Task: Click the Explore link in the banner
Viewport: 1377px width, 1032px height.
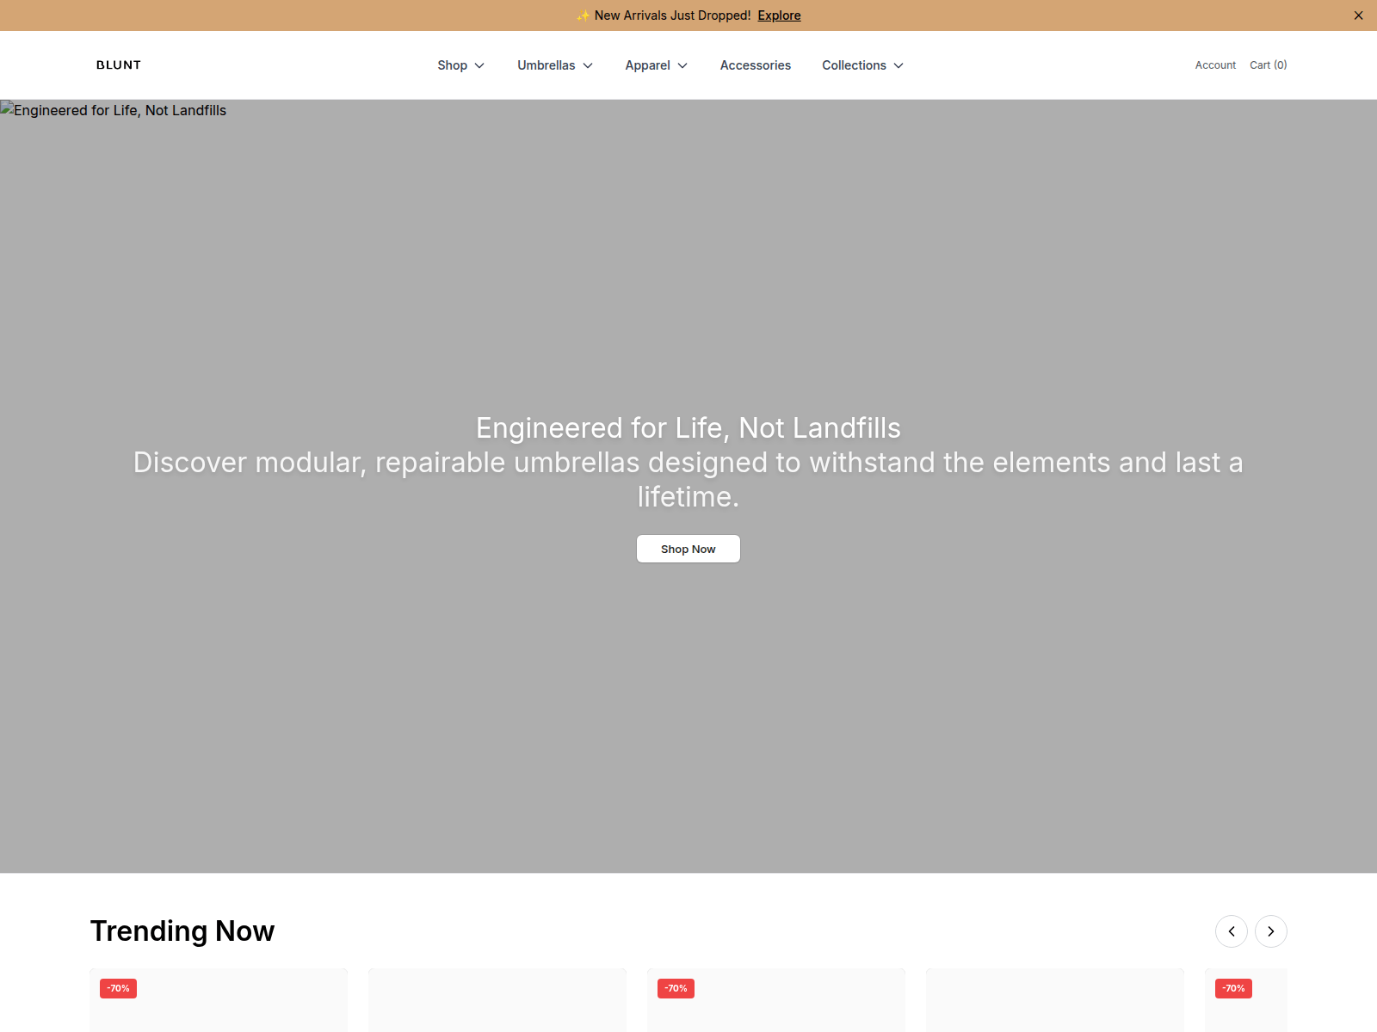Action: 779,15
